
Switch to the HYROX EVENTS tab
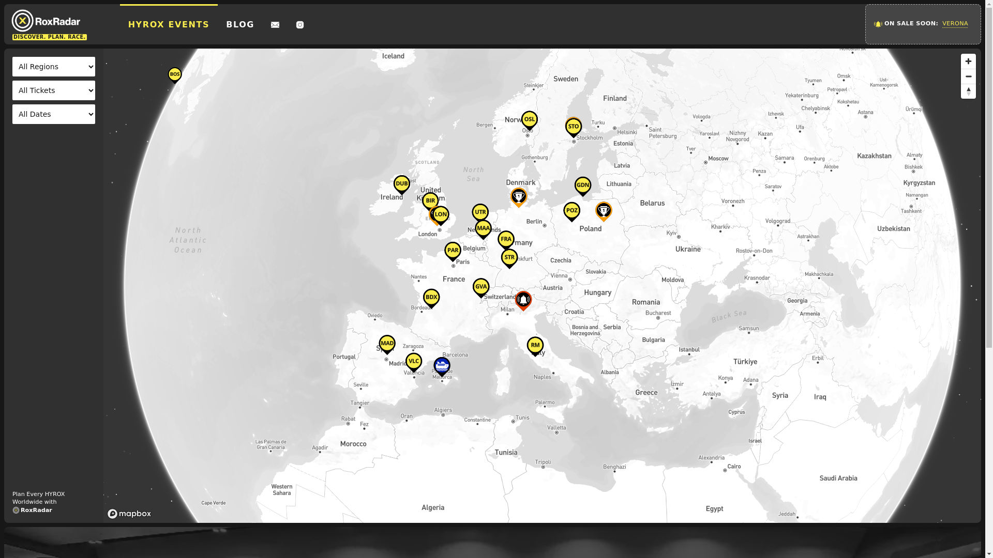coord(169,24)
